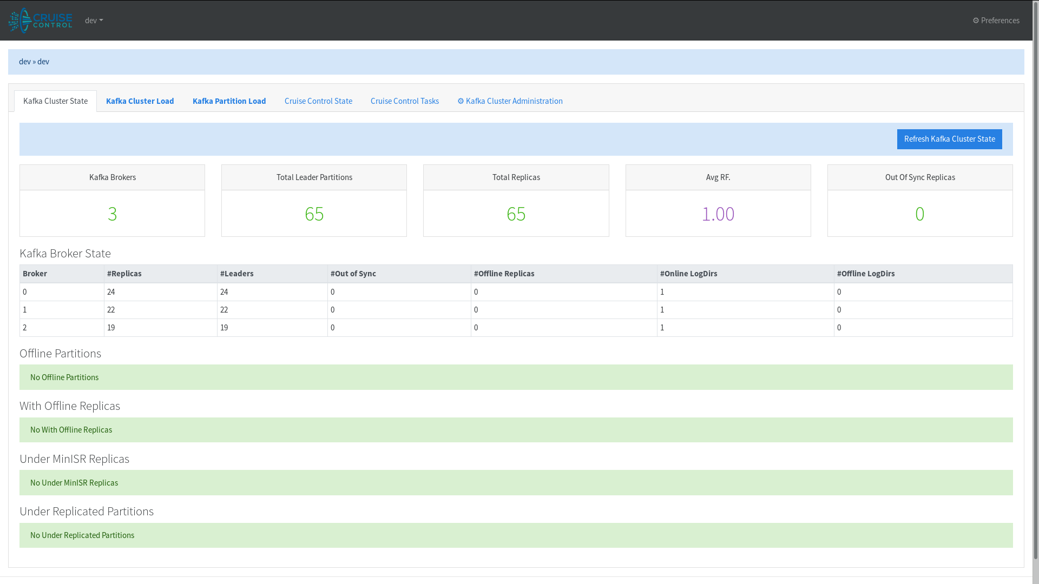Switch to the Kafka Cluster Load tab

[x=140, y=101]
